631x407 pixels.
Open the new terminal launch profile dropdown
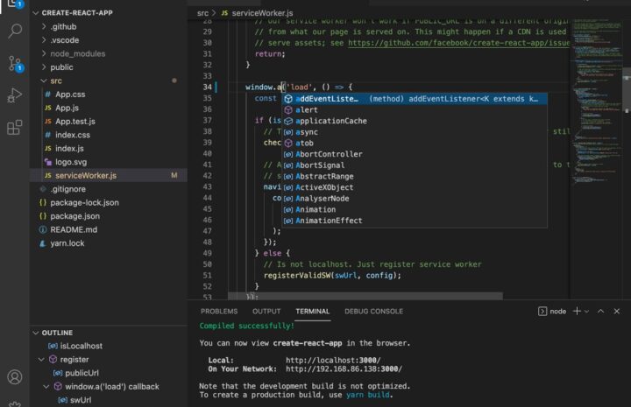tap(586, 312)
